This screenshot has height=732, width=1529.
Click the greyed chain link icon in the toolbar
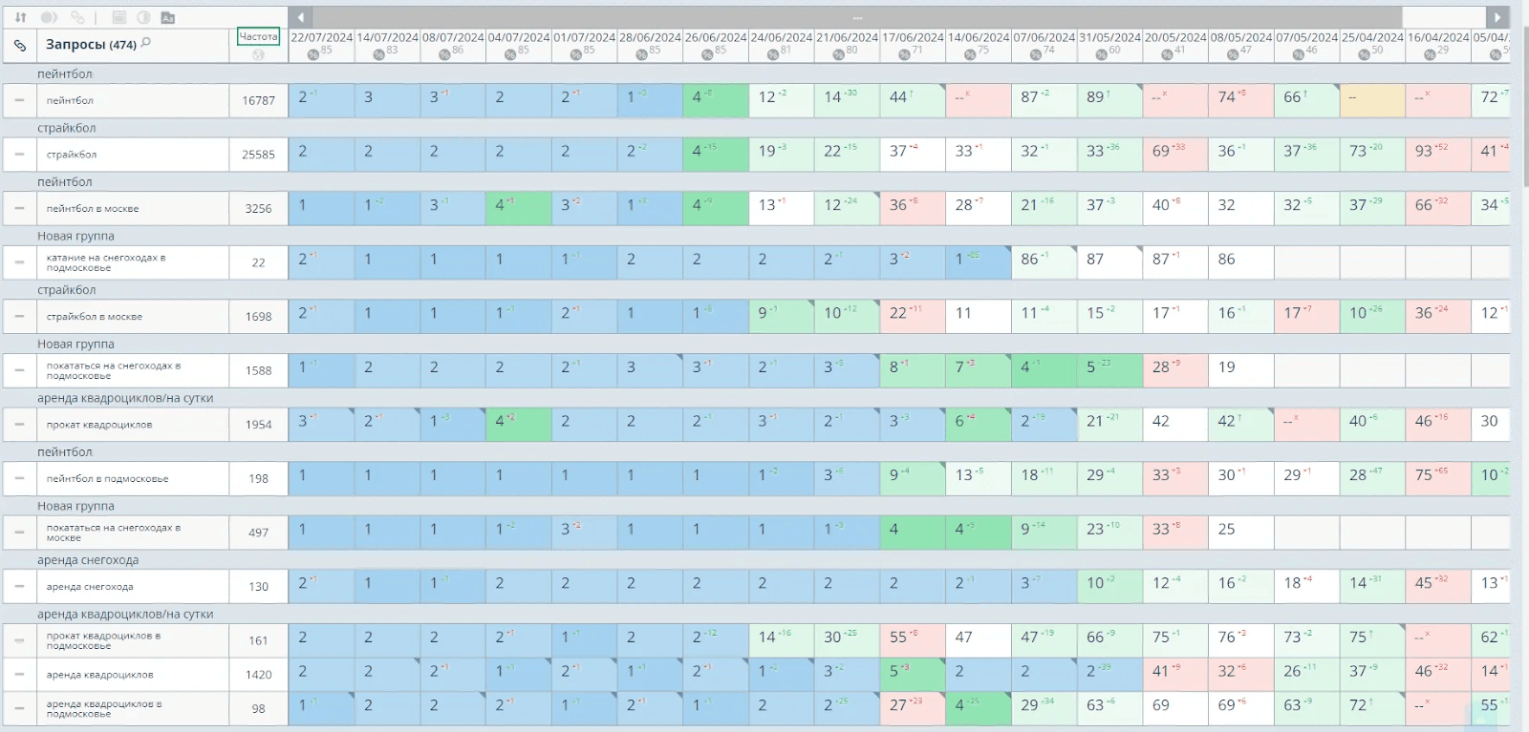78,17
